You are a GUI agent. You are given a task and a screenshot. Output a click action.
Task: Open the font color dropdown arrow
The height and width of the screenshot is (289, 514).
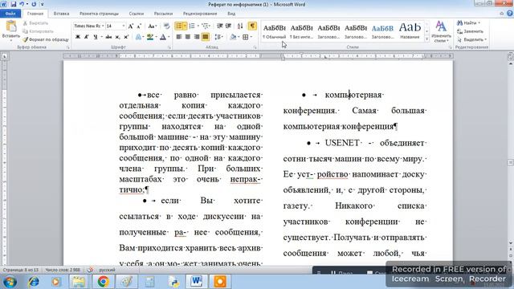tap(169, 37)
